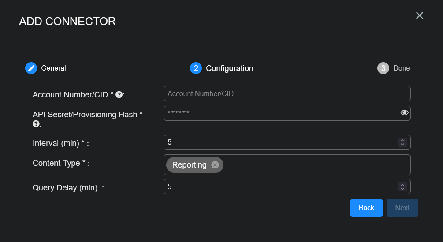Image resolution: width=443 pixels, height=242 pixels.
Task: Focus the Account Number/CID text field
Action: 287,93
